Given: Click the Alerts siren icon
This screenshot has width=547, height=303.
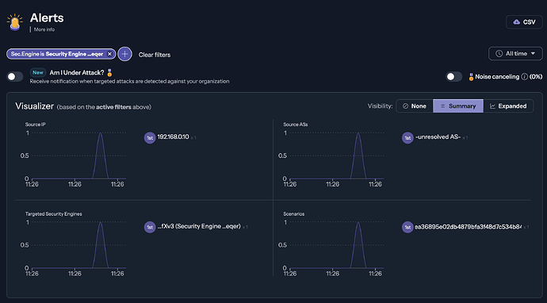Looking at the screenshot, I should [14, 22].
